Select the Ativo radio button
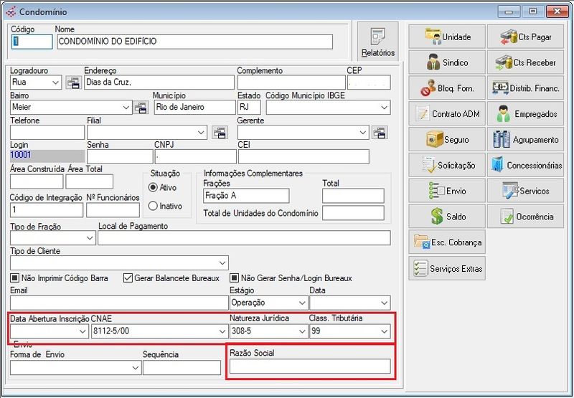 tap(153, 187)
